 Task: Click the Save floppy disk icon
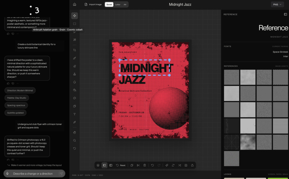pyautogui.click(x=186, y=165)
